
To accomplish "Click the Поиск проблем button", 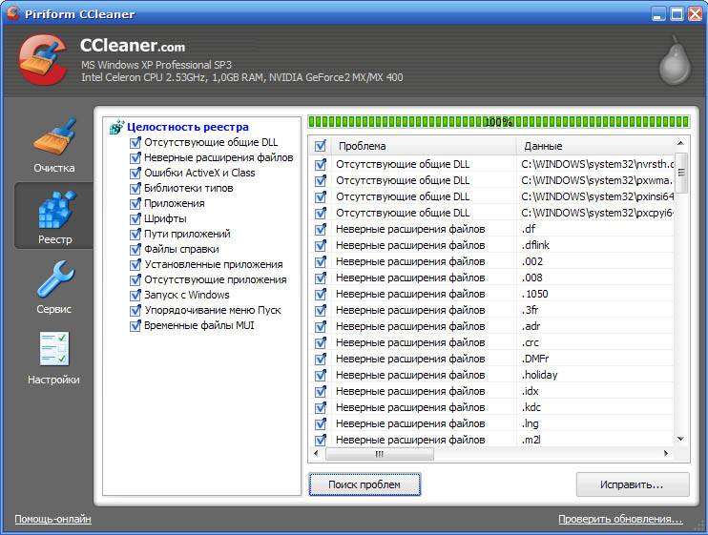I will point(364,484).
